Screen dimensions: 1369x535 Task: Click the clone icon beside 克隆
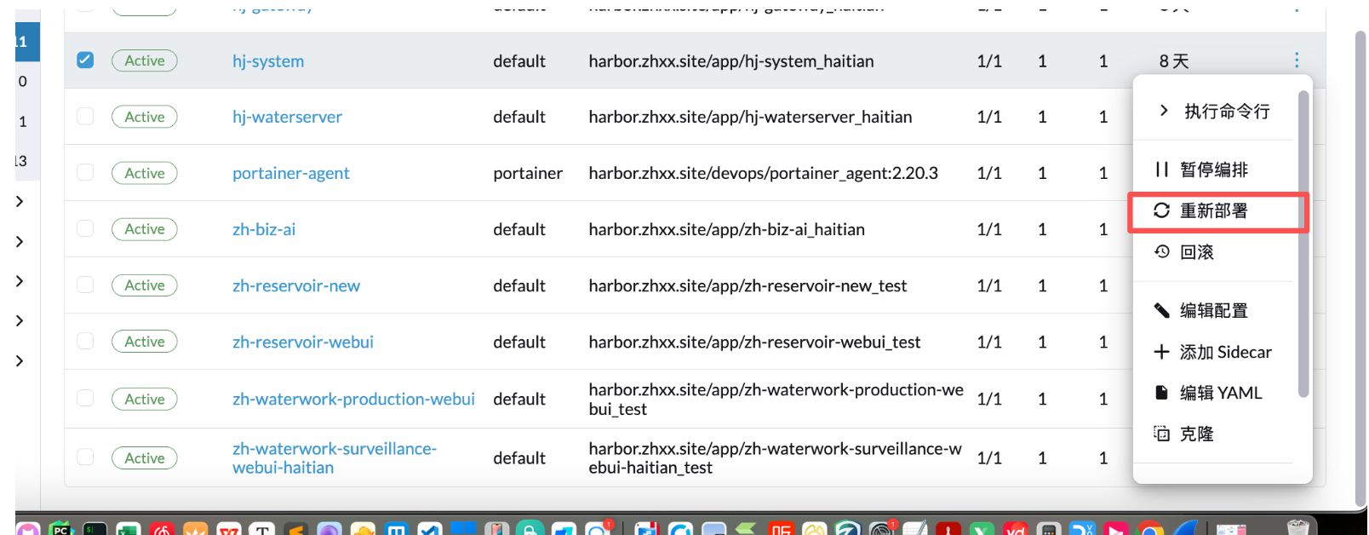(1161, 434)
